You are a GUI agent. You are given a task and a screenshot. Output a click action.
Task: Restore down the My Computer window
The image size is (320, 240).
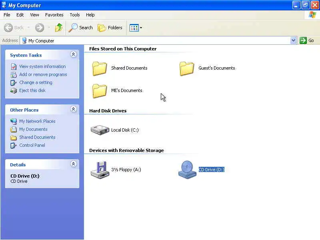(306, 5)
